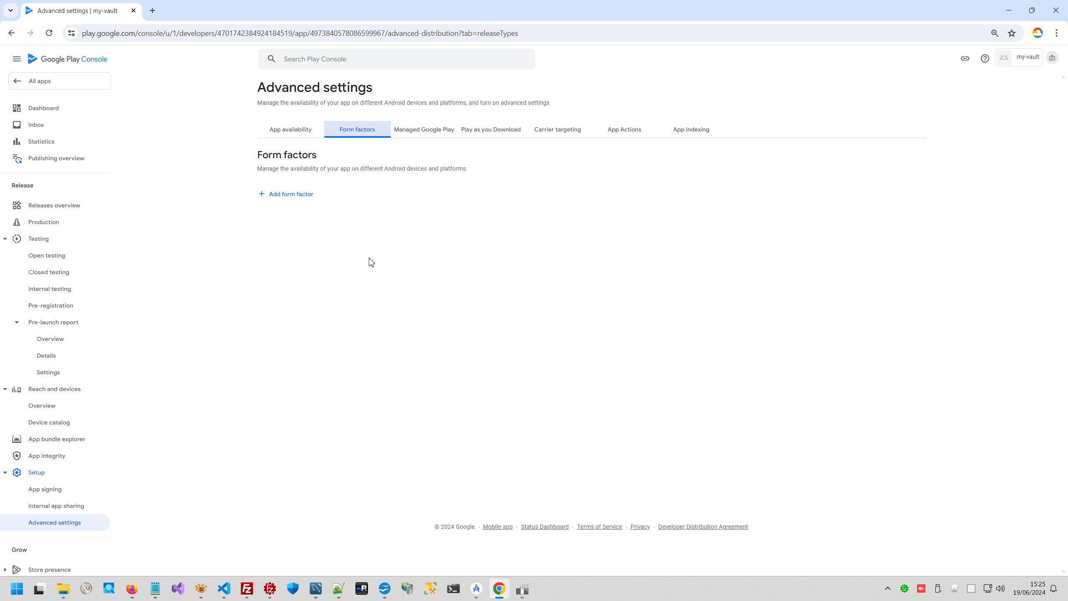This screenshot has height=601, width=1068.
Task: Open the Status Dashboard footer link
Action: tap(544, 527)
